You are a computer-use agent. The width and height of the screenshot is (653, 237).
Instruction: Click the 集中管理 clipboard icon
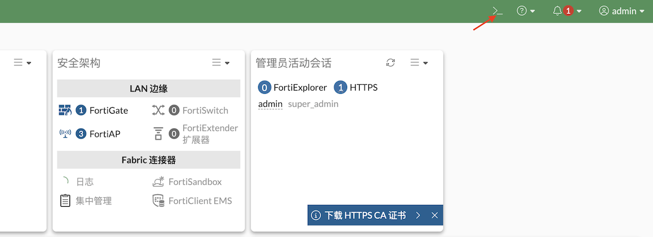click(65, 201)
